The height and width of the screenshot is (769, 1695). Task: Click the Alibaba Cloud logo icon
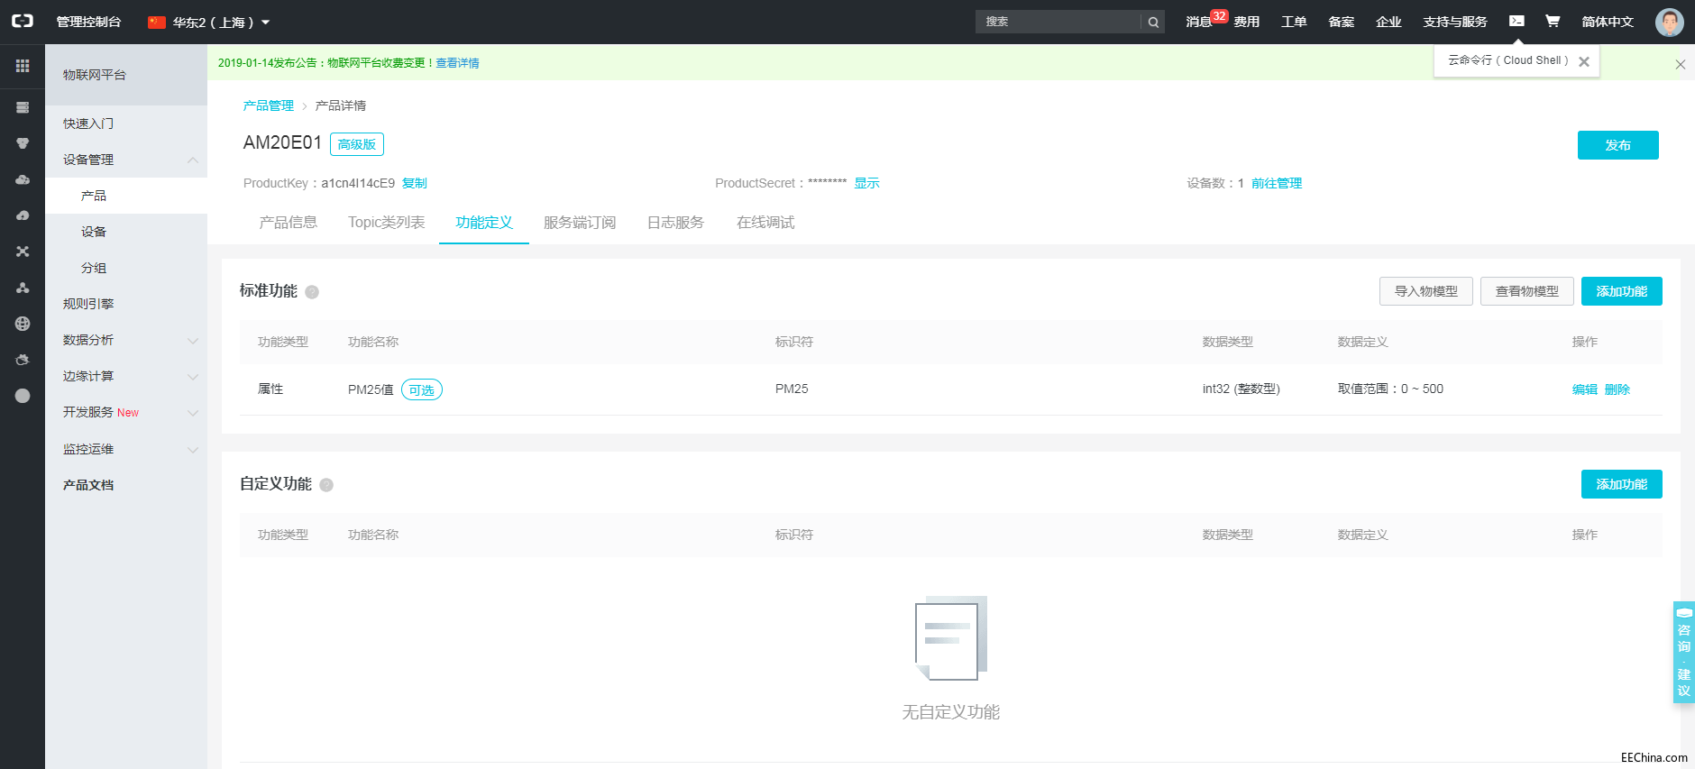[23, 21]
